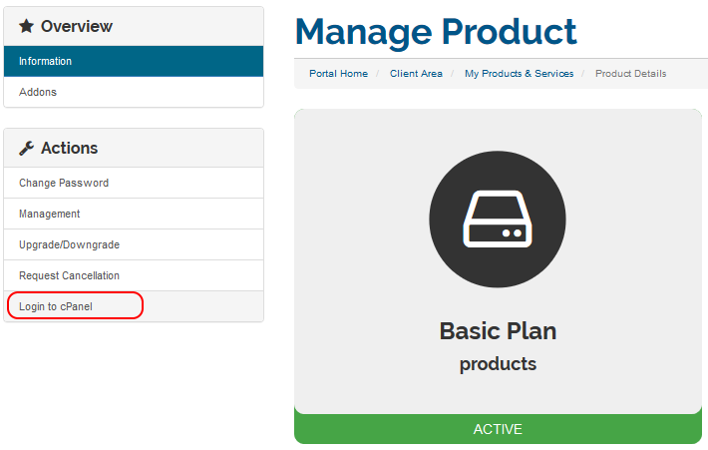Open My Products & Services breadcrumb
This screenshot has height=450, width=708.
519,74
